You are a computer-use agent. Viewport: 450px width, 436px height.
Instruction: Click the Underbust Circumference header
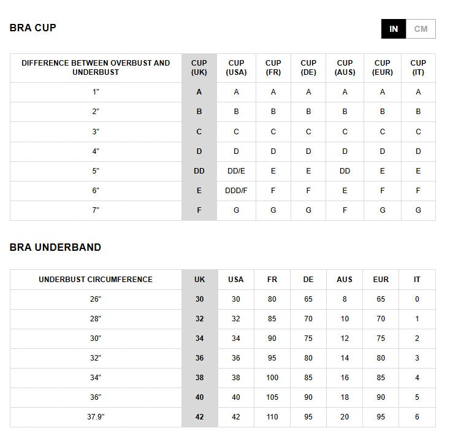coord(96,279)
